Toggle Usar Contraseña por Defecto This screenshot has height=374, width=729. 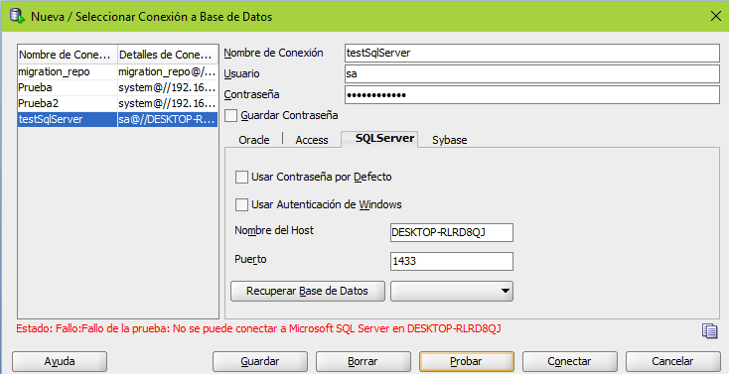[x=241, y=177]
